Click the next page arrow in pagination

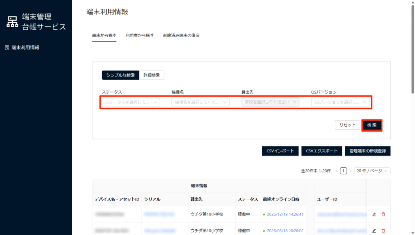351,171
